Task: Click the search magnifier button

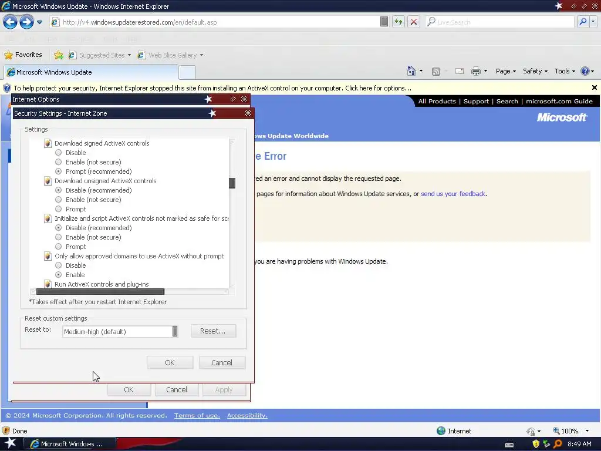Action: pyautogui.click(x=583, y=22)
